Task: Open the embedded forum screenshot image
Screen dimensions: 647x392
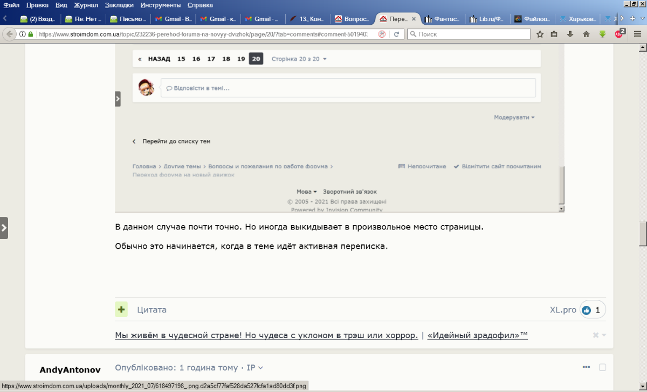Action: click(339, 129)
